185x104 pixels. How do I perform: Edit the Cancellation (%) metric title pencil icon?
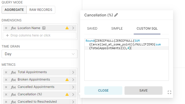116,15
